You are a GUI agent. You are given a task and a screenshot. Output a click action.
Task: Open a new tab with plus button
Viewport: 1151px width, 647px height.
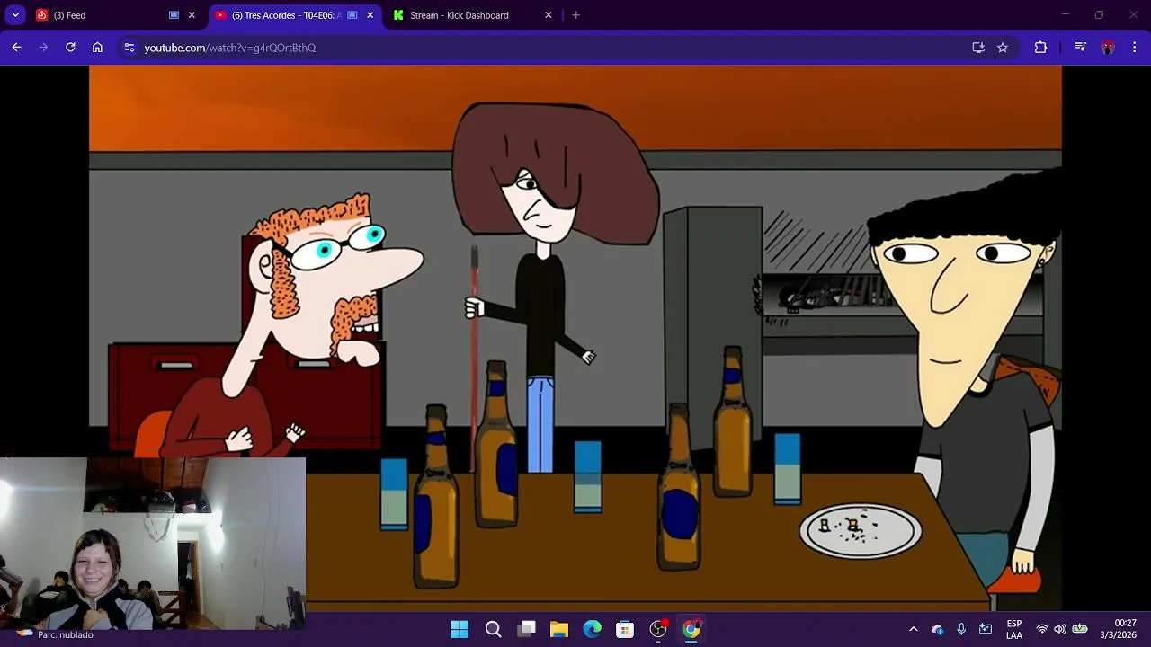click(576, 15)
